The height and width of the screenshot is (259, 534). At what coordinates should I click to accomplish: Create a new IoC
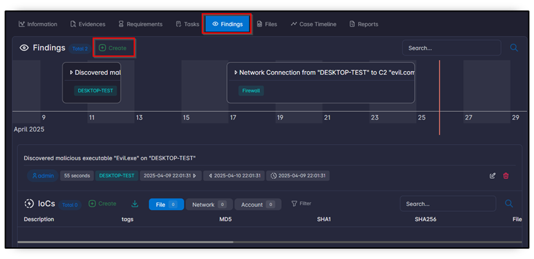[x=103, y=203]
